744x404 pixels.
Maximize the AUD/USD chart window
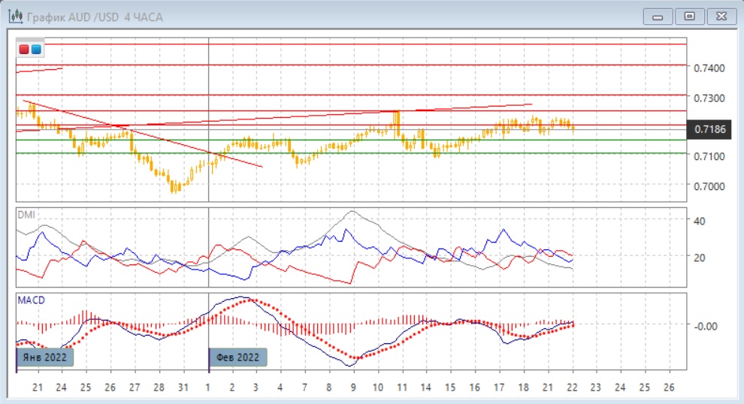[x=689, y=16]
